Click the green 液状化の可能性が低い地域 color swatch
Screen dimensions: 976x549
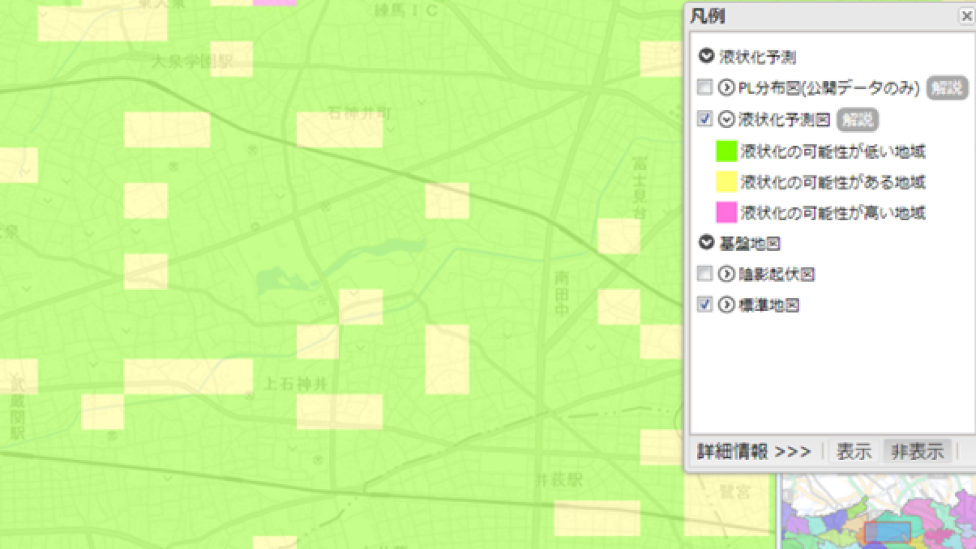725,151
